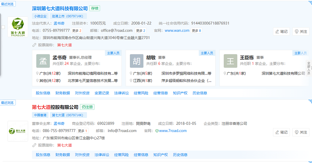Viewport: 312px width, 163px height.
Task: Visit www.wan.com website
Action: point(177,30)
